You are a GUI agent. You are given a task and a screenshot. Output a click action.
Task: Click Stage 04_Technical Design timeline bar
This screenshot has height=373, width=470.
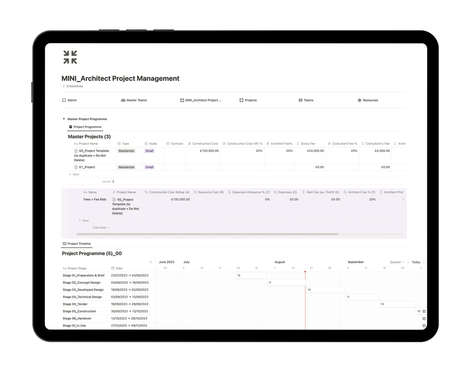click(x=362, y=297)
